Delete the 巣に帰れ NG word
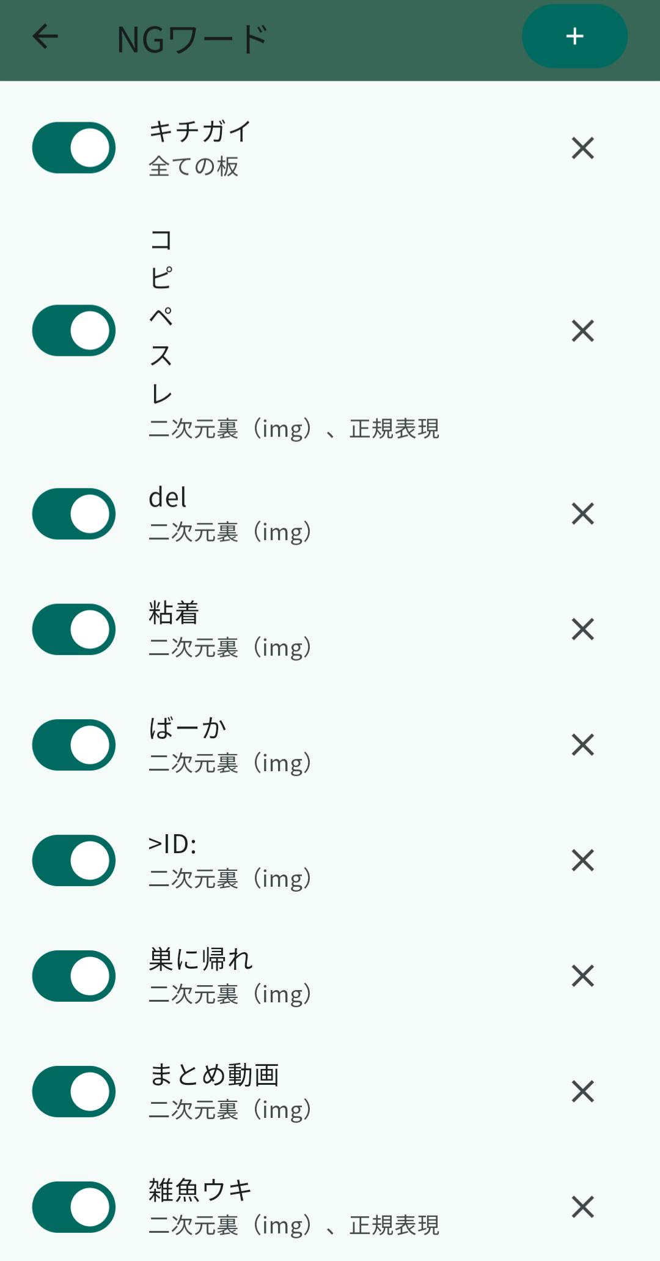660x1261 pixels. [x=582, y=976]
